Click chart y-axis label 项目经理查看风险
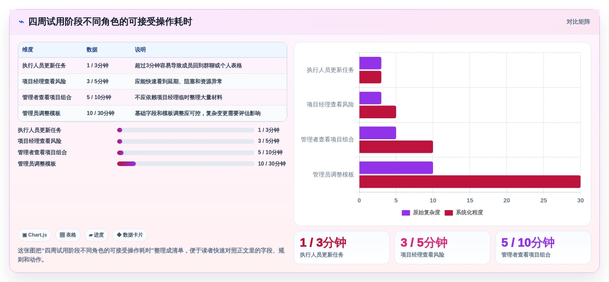This screenshot has width=609, height=282. (330, 105)
